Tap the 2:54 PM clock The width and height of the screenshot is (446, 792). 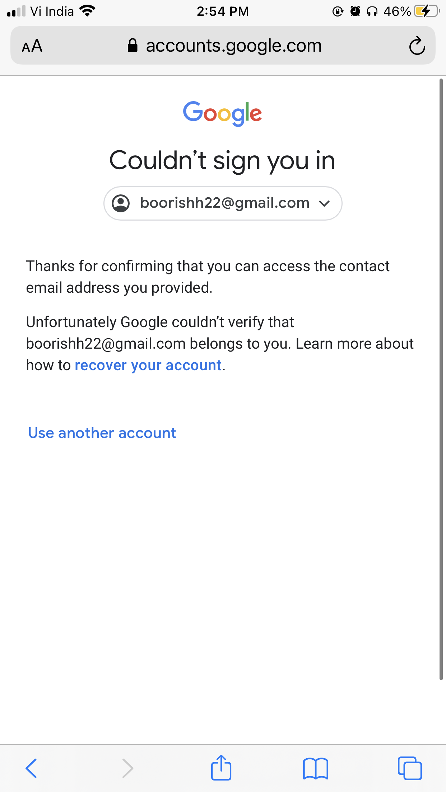(x=223, y=11)
